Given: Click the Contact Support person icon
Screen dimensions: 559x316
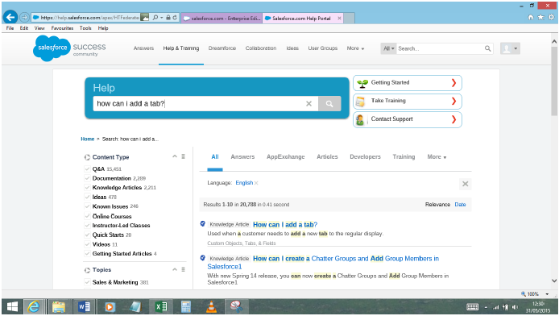Looking at the screenshot, I should click(360, 120).
